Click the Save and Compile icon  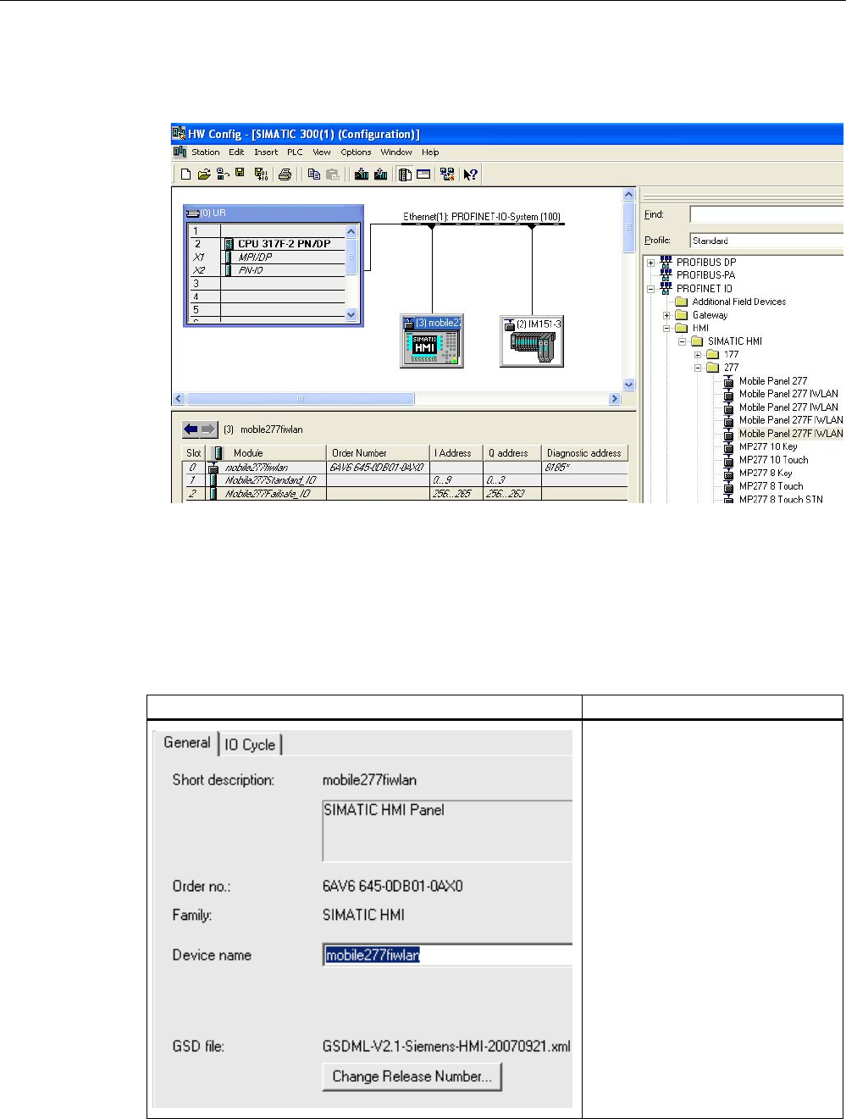coord(261,174)
